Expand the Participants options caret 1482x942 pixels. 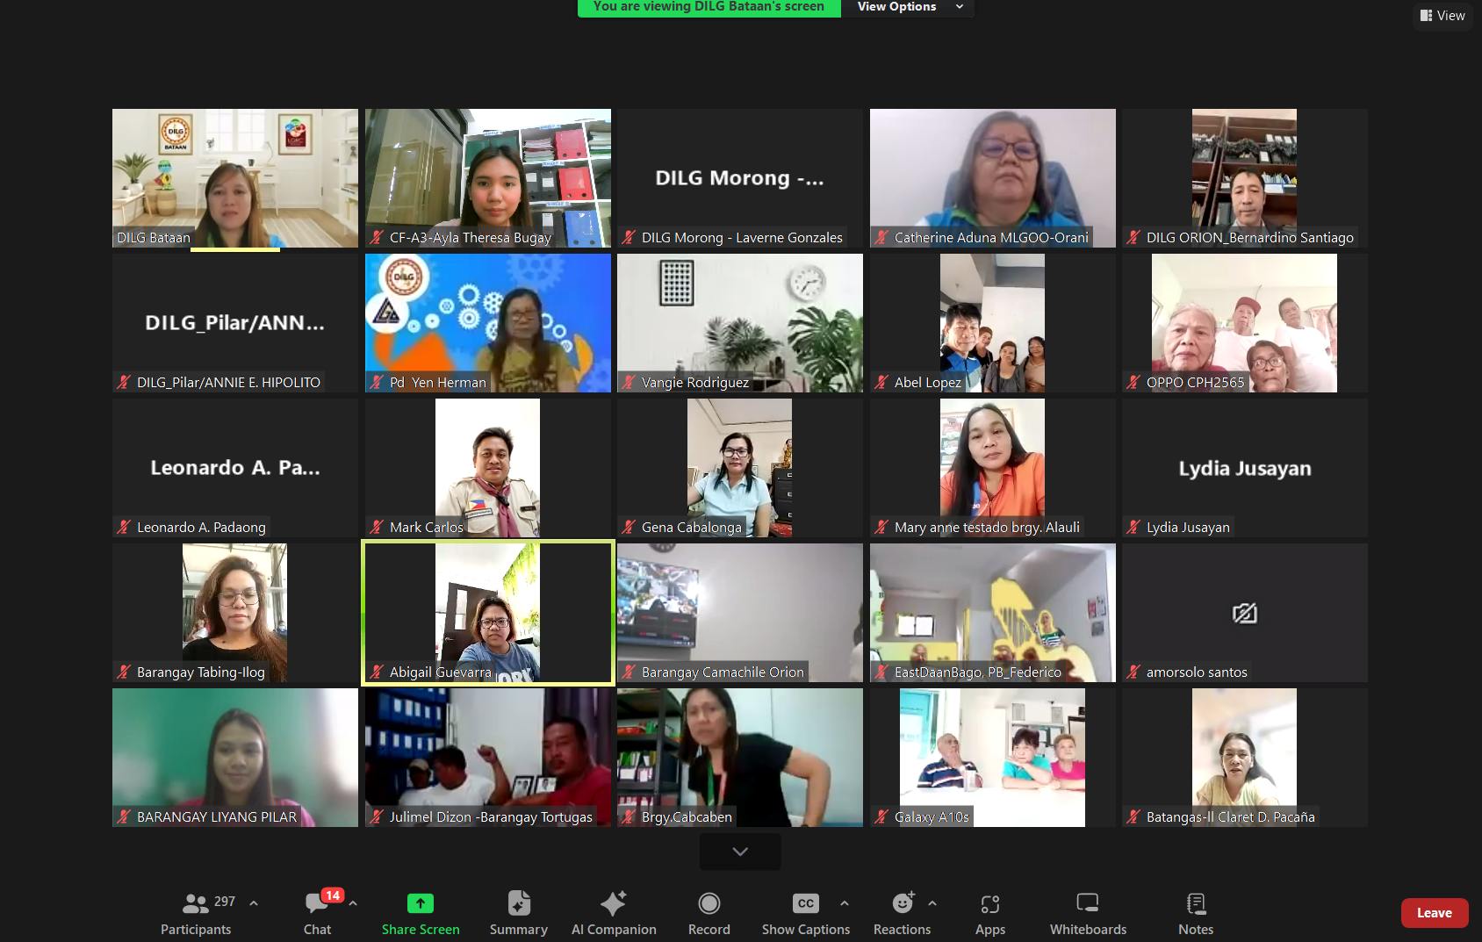click(254, 902)
